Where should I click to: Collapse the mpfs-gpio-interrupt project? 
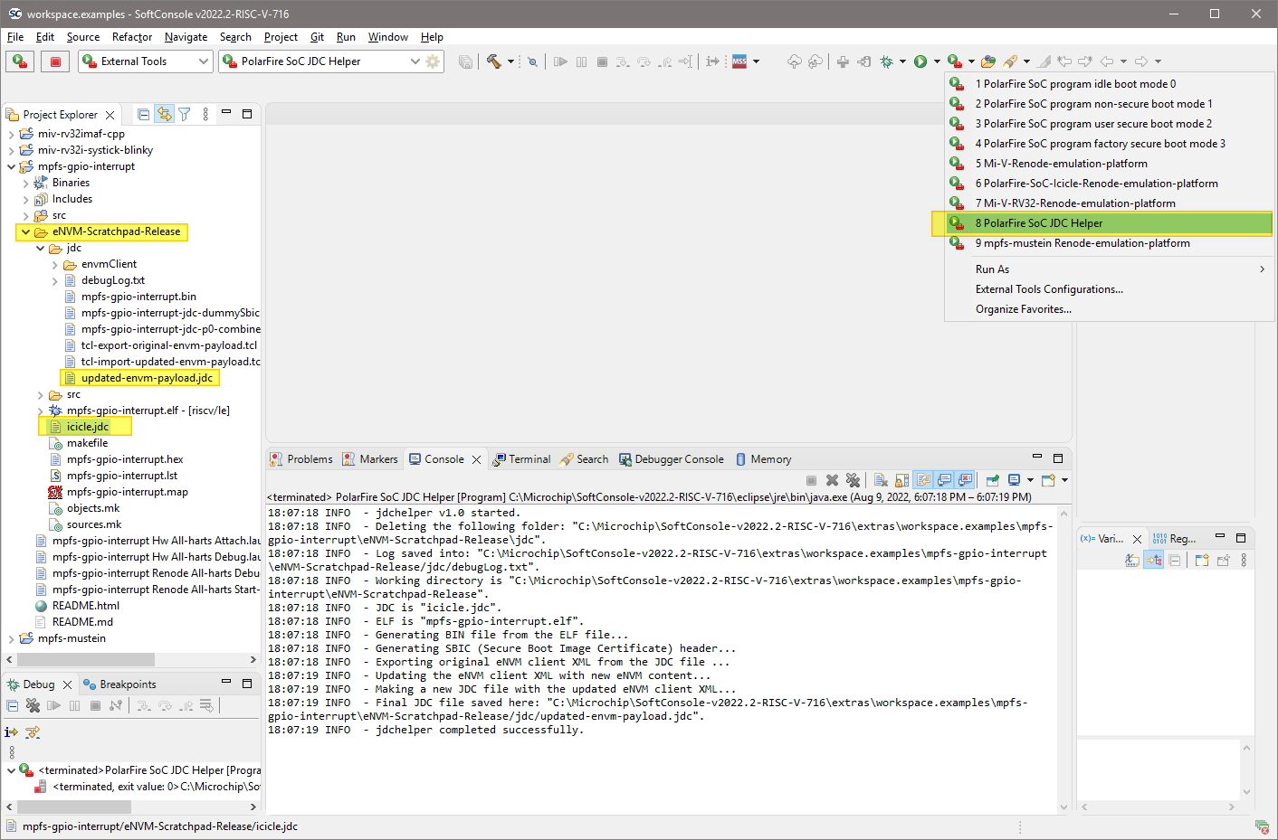pyautogui.click(x=11, y=166)
